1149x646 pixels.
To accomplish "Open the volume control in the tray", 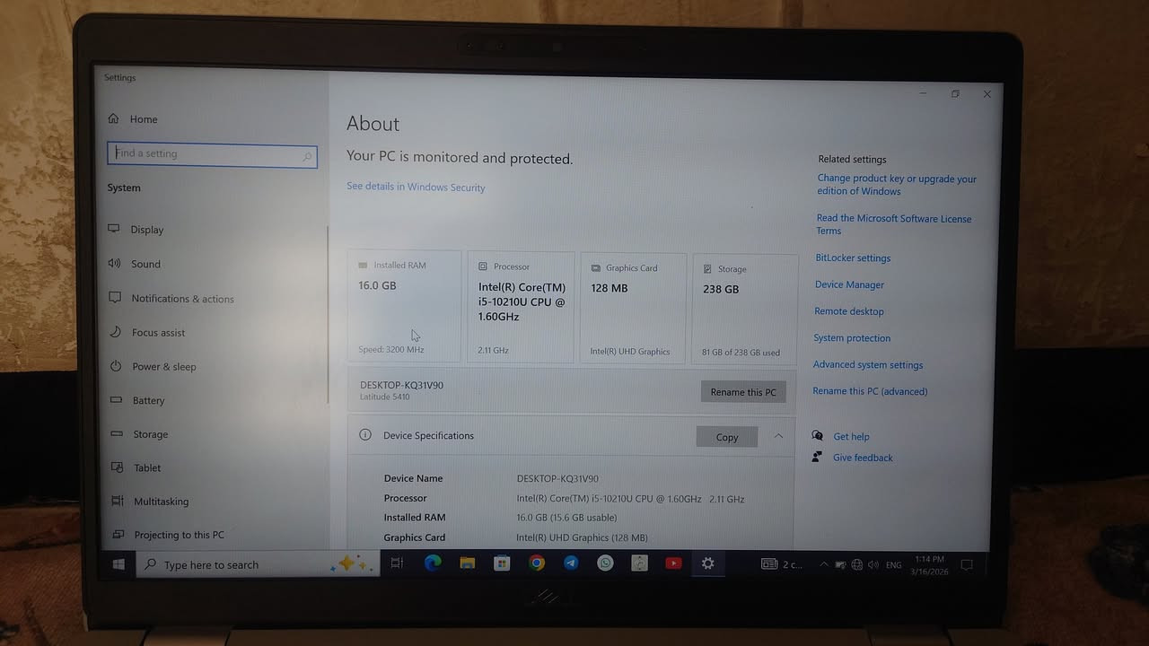I will [873, 563].
